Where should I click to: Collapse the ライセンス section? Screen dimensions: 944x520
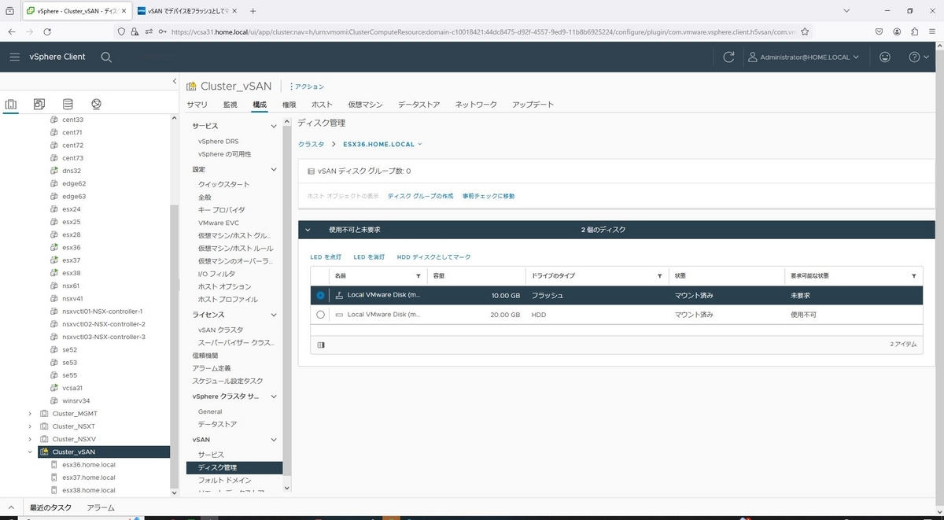[x=274, y=315]
